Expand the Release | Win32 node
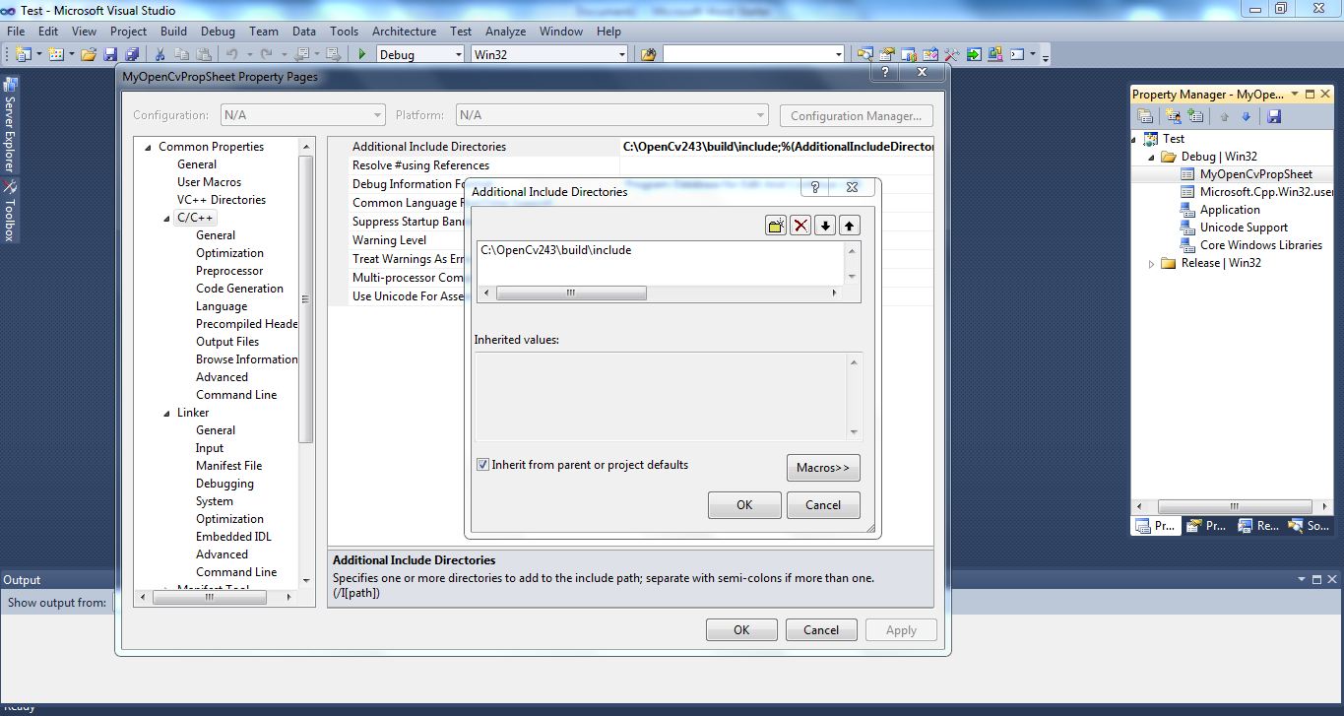The image size is (1344, 716). point(1151,264)
